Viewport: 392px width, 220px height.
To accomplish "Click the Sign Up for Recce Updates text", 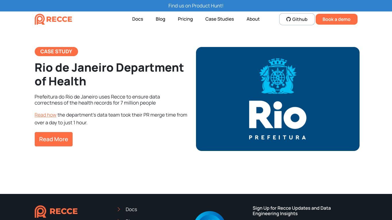I will 292,211.
